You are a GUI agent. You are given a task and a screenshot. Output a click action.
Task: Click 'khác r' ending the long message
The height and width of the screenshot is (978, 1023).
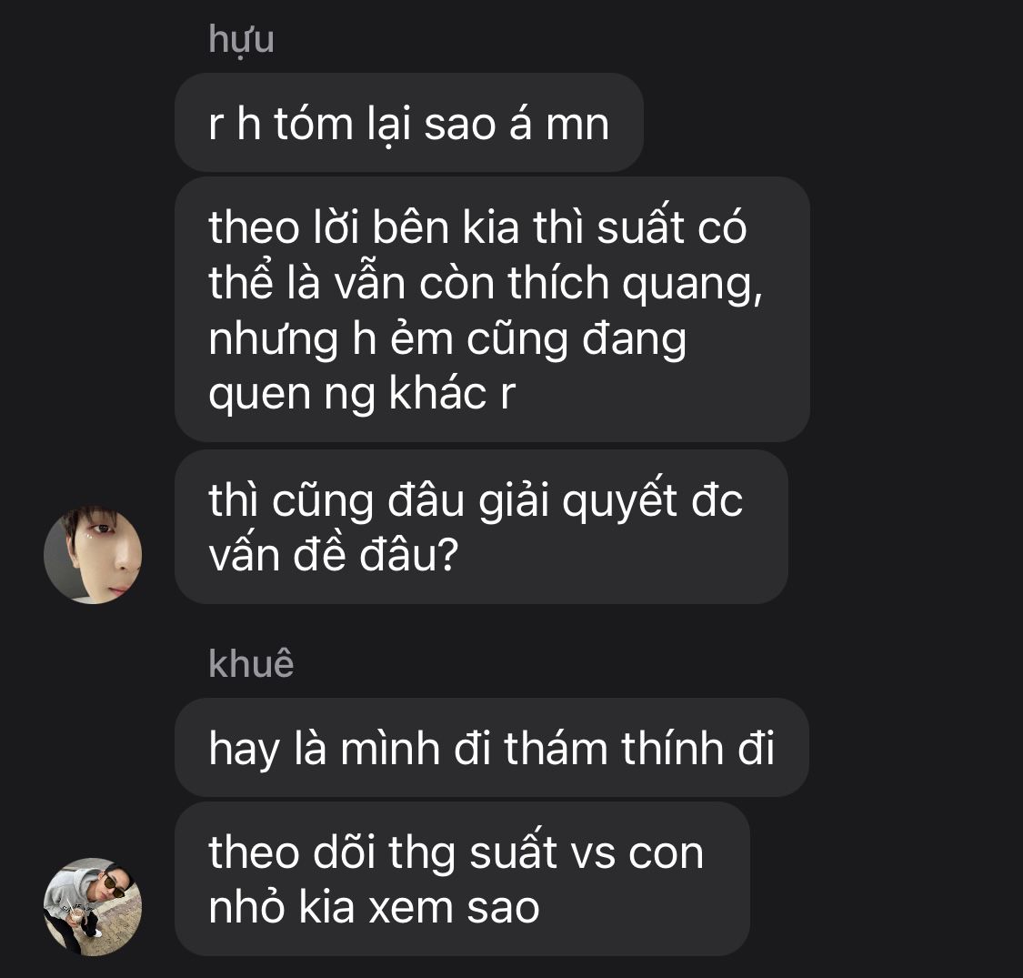point(452,393)
